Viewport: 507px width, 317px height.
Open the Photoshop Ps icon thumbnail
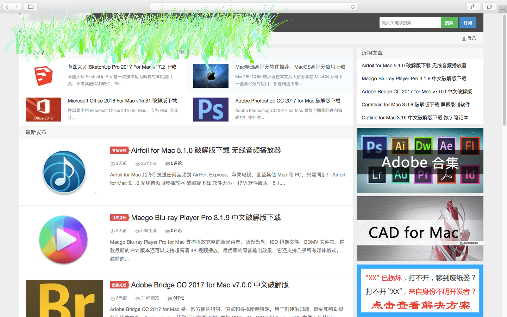pos(211,110)
